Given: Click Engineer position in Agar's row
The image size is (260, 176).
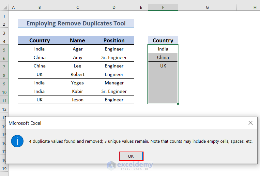Looking at the screenshot, I should point(114,49).
